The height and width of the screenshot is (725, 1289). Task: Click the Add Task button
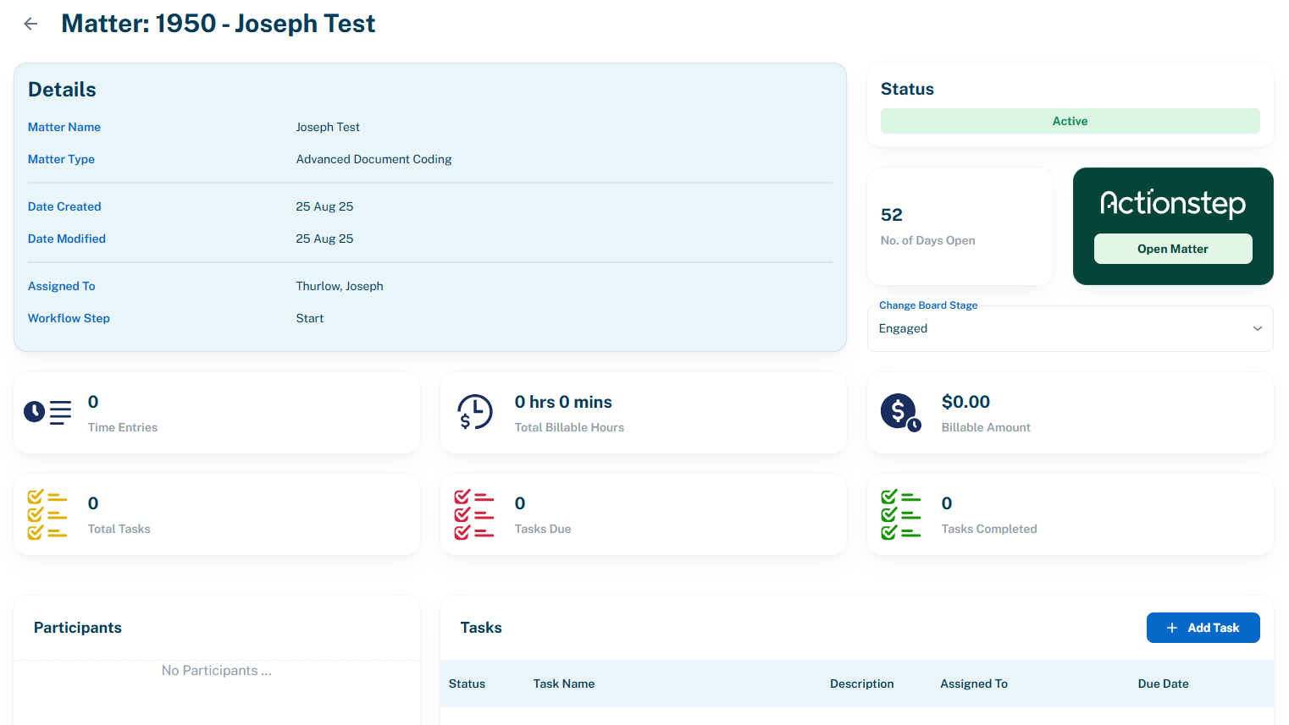[x=1203, y=627]
